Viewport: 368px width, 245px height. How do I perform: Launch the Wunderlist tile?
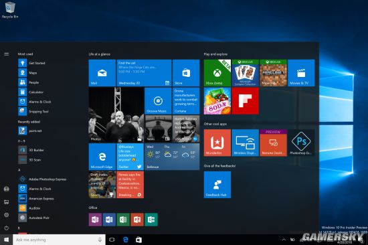click(x=217, y=143)
